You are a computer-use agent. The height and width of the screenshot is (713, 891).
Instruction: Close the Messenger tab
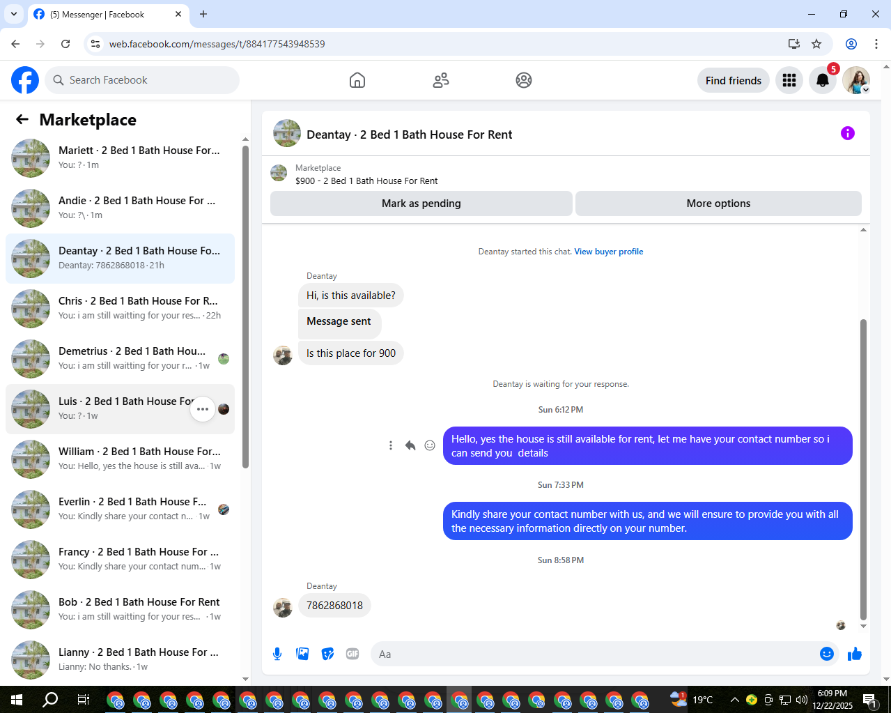click(x=178, y=14)
